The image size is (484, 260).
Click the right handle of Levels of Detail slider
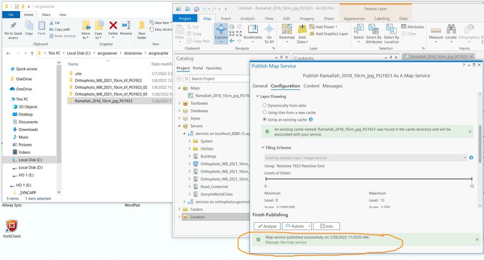(x=472, y=179)
